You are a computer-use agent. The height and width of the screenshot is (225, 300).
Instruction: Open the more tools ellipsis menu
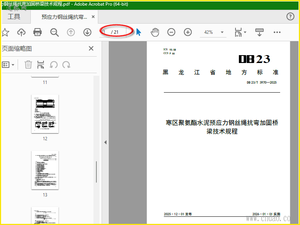point(277,32)
